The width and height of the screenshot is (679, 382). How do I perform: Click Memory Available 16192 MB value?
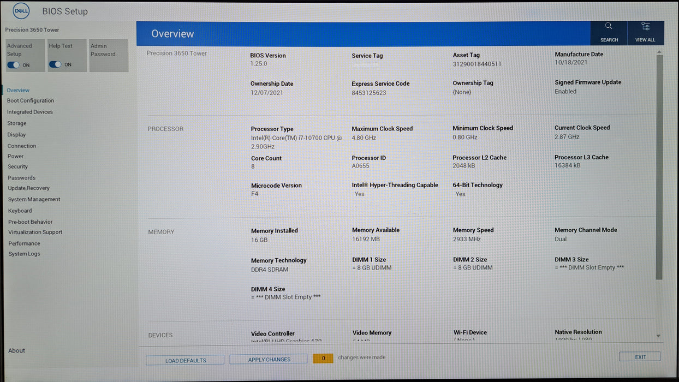pyautogui.click(x=366, y=239)
